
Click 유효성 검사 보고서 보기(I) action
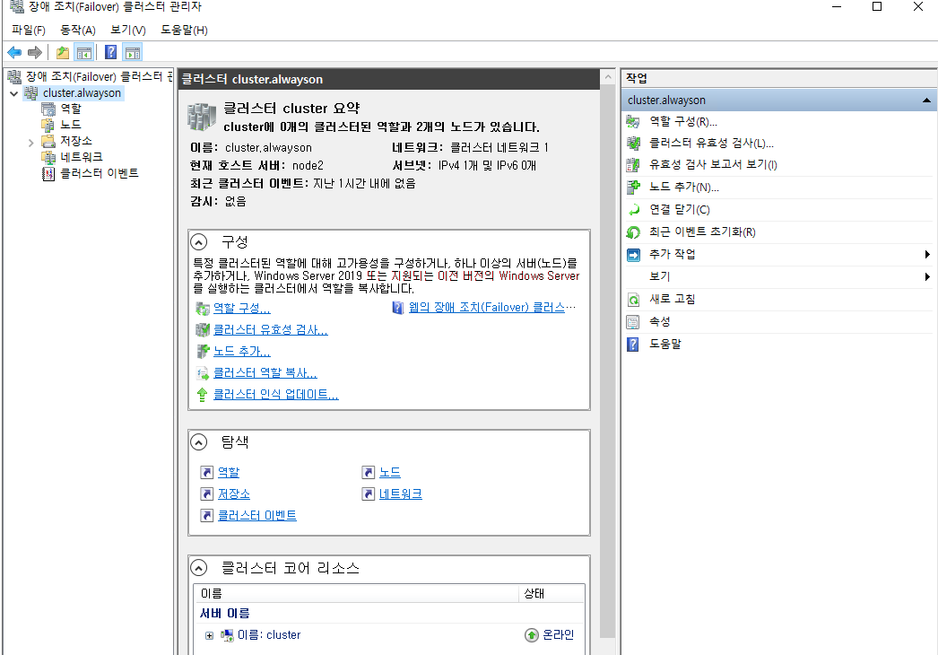pyautogui.click(x=713, y=165)
